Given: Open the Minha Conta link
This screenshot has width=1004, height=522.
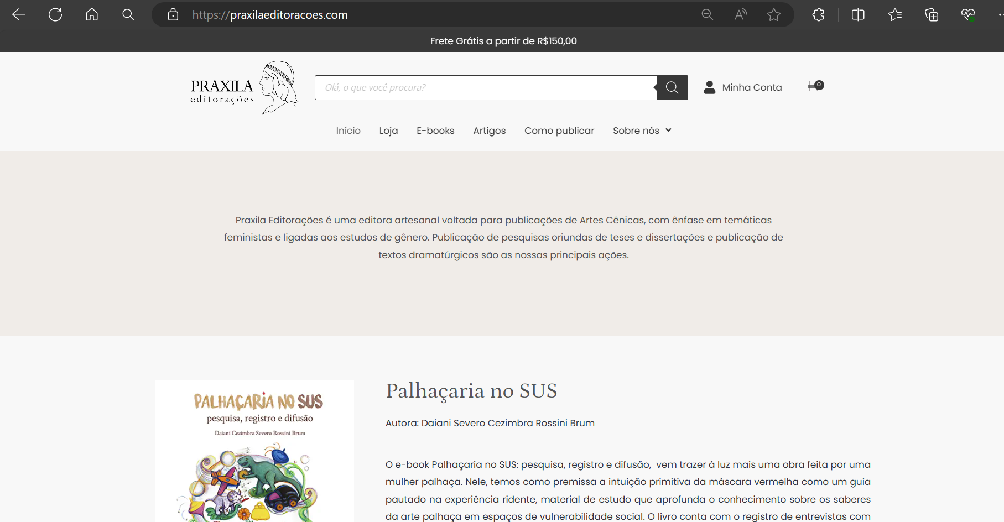Looking at the screenshot, I should pyautogui.click(x=752, y=87).
